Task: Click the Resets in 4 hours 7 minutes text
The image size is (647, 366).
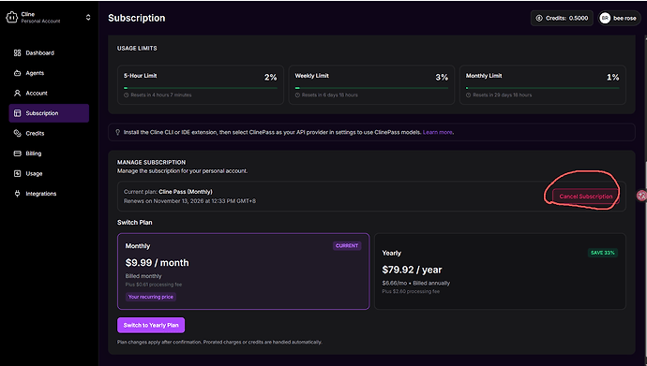Action: pos(161,95)
